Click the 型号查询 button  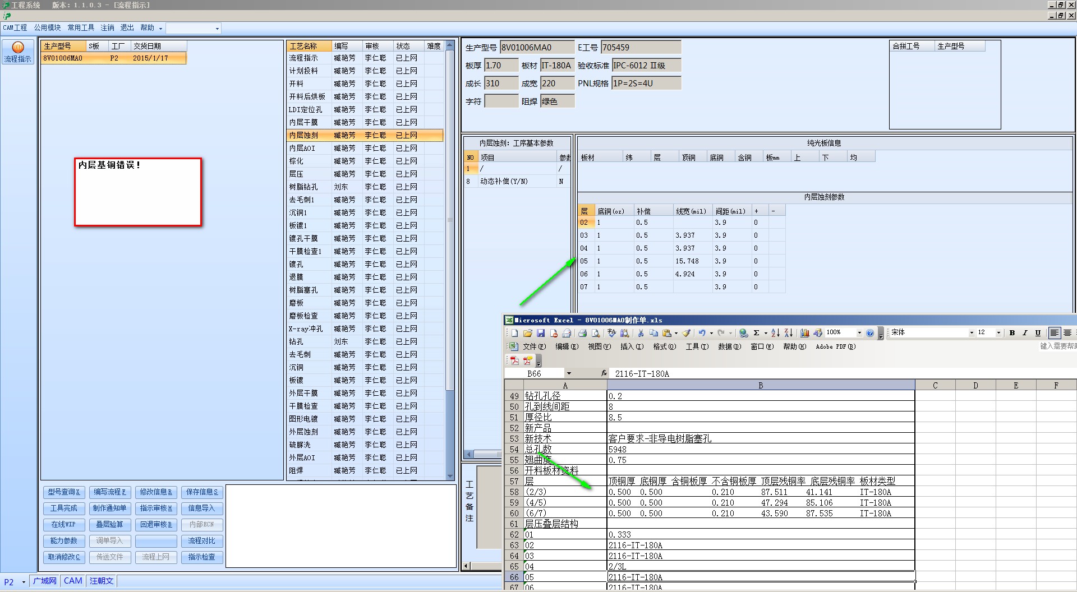point(63,492)
